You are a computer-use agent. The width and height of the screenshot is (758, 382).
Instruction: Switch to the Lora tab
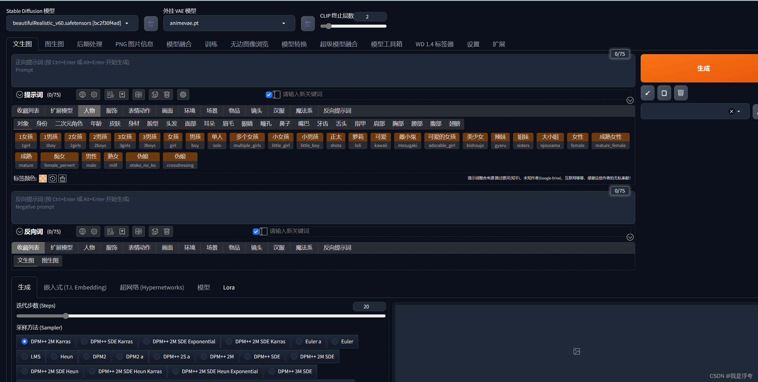coord(229,287)
